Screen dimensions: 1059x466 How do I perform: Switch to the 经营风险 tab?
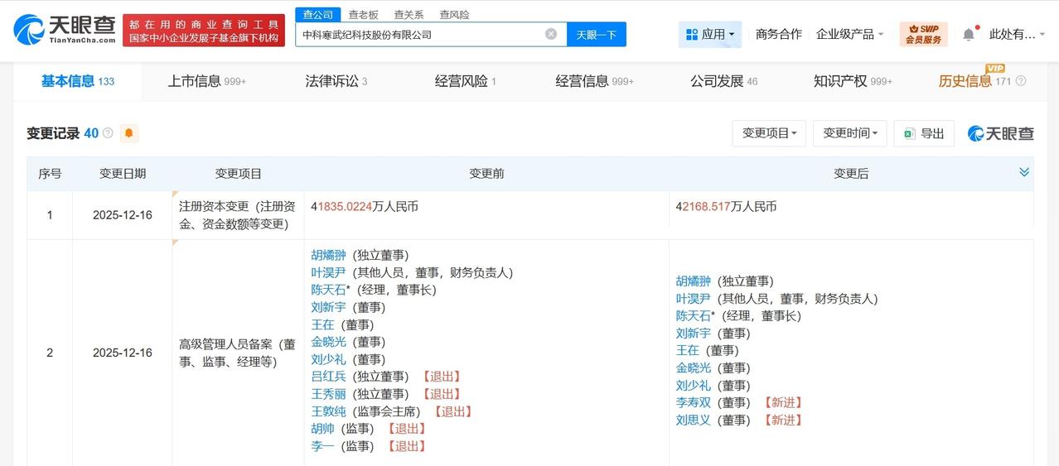pyautogui.click(x=466, y=81)
